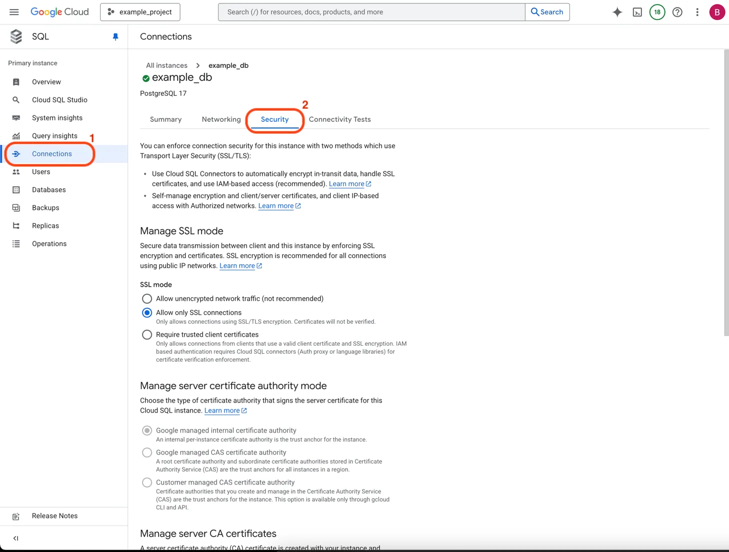Click the SQL product stack icon
This screenshot has height=552, width=729.
pyautogui.click(x=16, y=36)
